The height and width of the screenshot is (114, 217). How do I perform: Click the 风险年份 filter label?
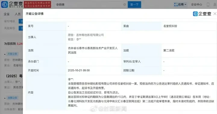coord(9,28)
